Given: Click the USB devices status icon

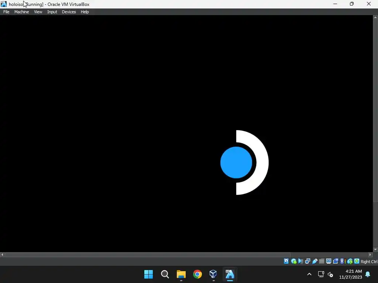Looking at the screenshot, I should (x=315, y=261).
